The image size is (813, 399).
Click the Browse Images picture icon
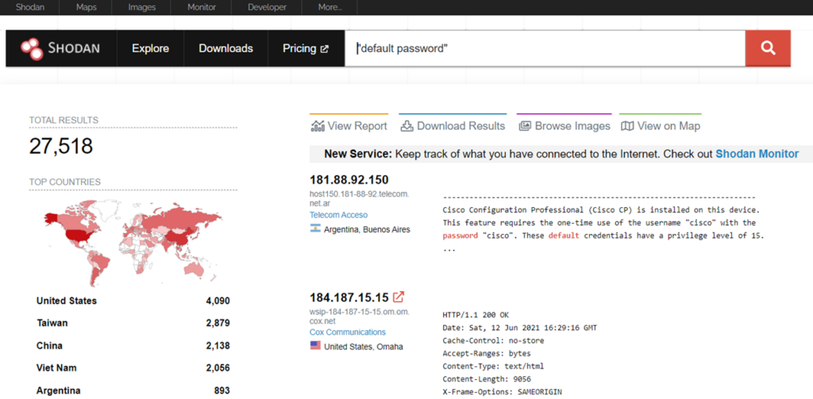coord(525,126)
